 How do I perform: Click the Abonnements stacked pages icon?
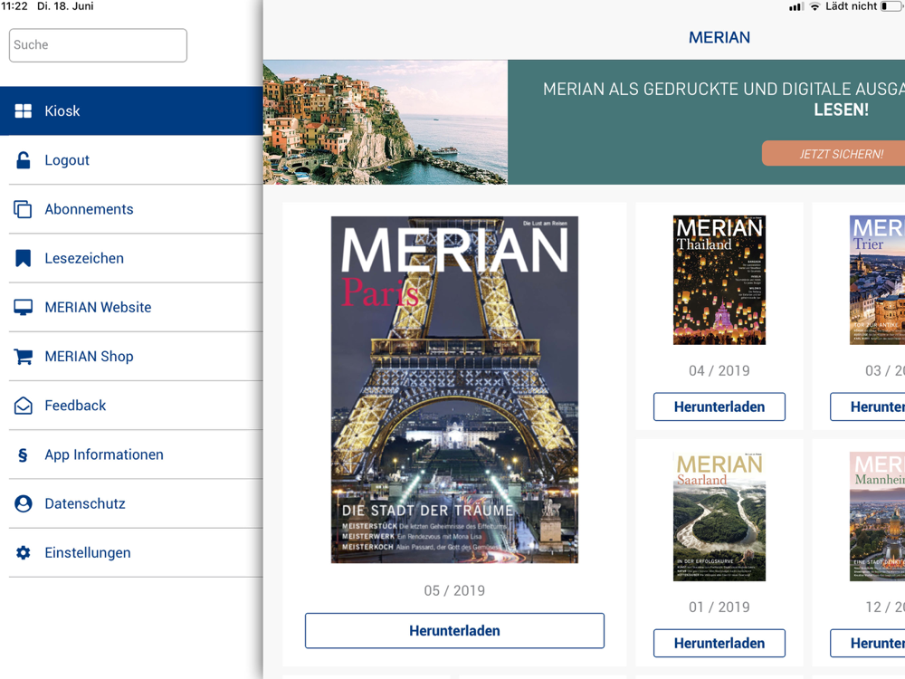coord(24,209)
